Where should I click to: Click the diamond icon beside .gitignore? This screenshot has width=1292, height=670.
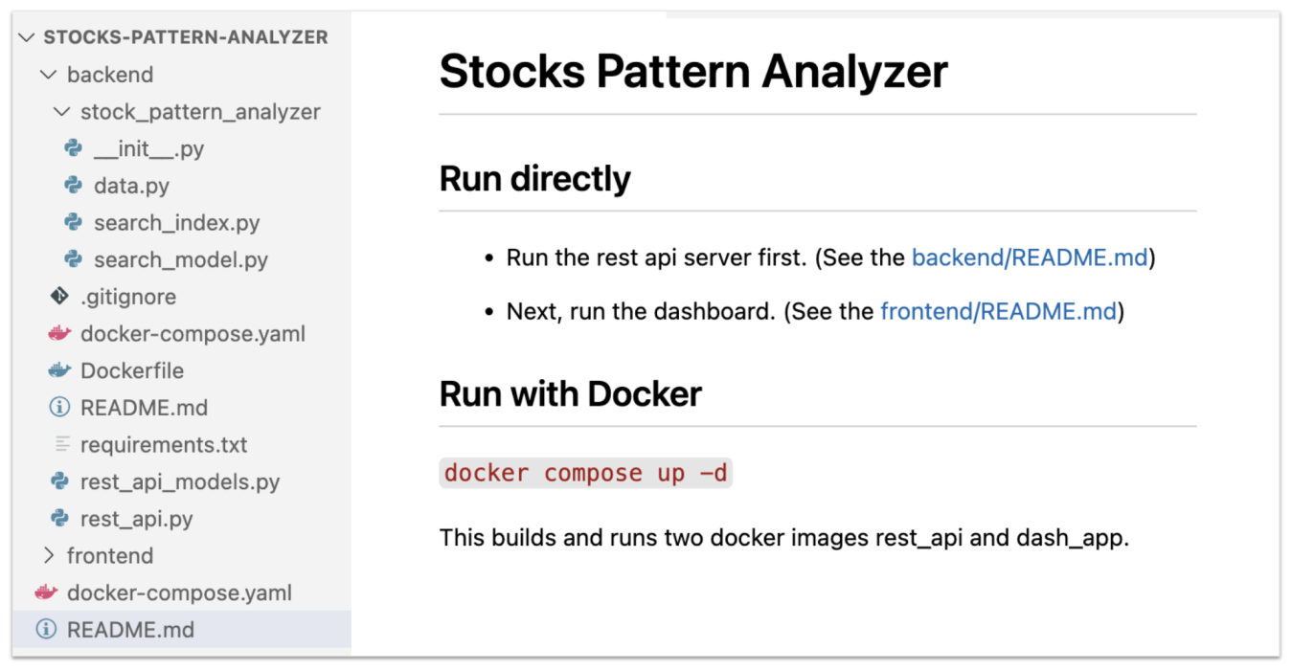(x=60, y=297)
